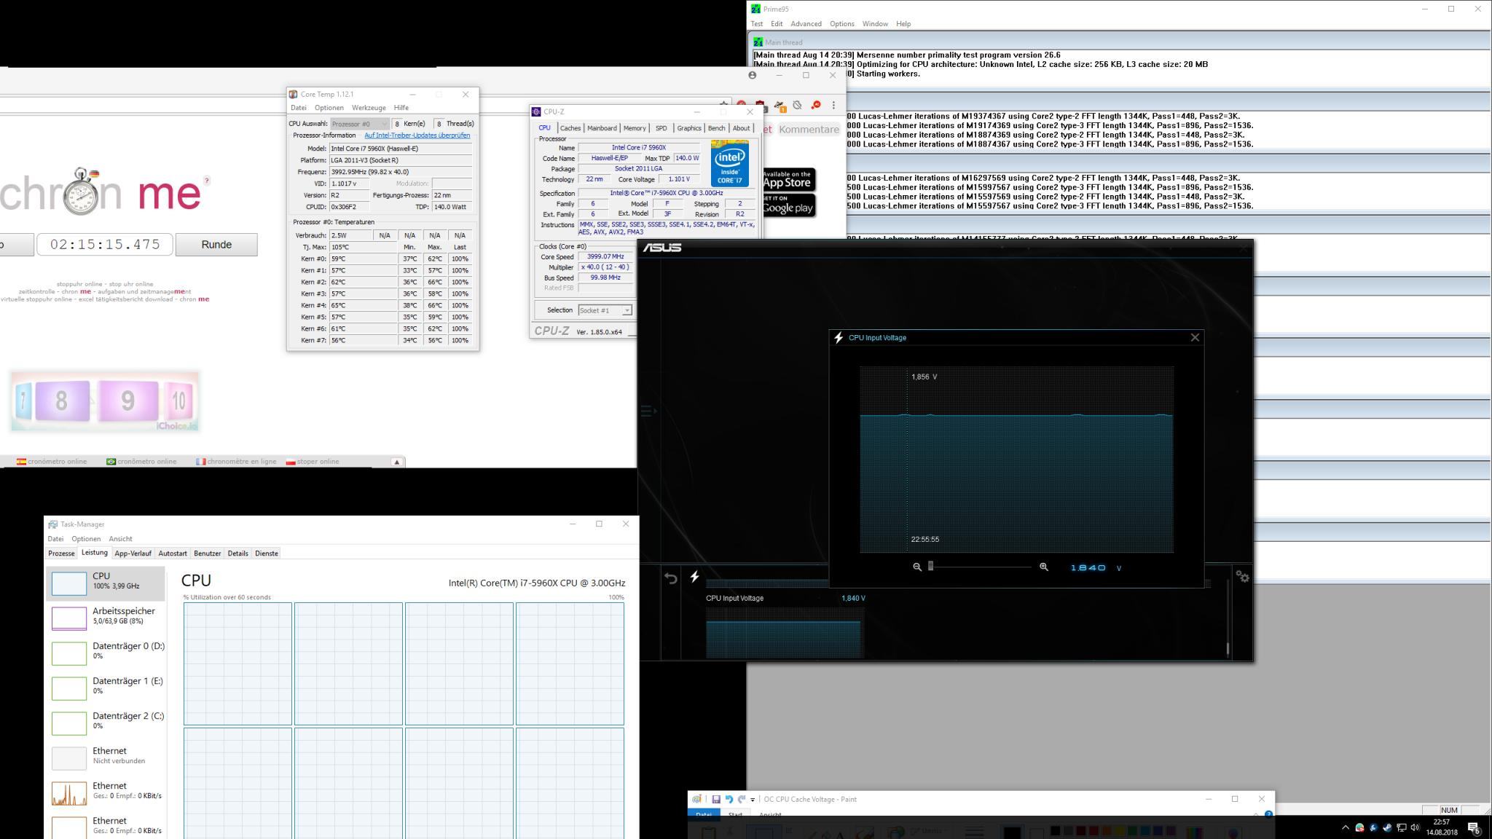Open the Windows notification center icon
1492x839 pixels.
pyautogui.click(x=1473, y=827)
